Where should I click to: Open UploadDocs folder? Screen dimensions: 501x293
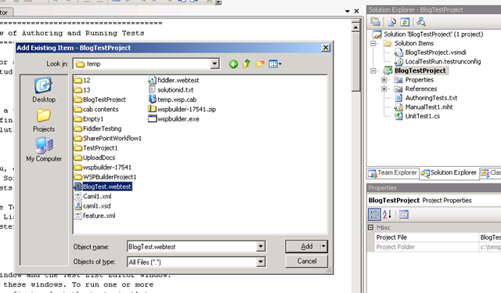[x=95, y=157]
